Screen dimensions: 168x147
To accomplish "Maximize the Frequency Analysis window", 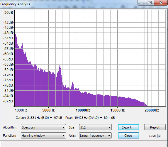I will point(150,3).
